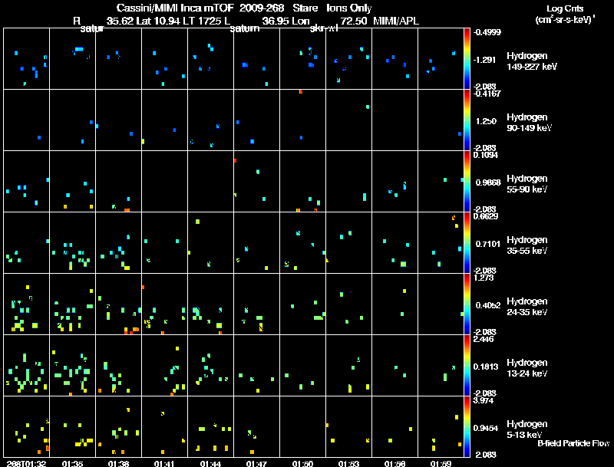Screen dimensions: 614x467
Task: Select the '01:53' time axis label
Action: (x=348, y=464)
